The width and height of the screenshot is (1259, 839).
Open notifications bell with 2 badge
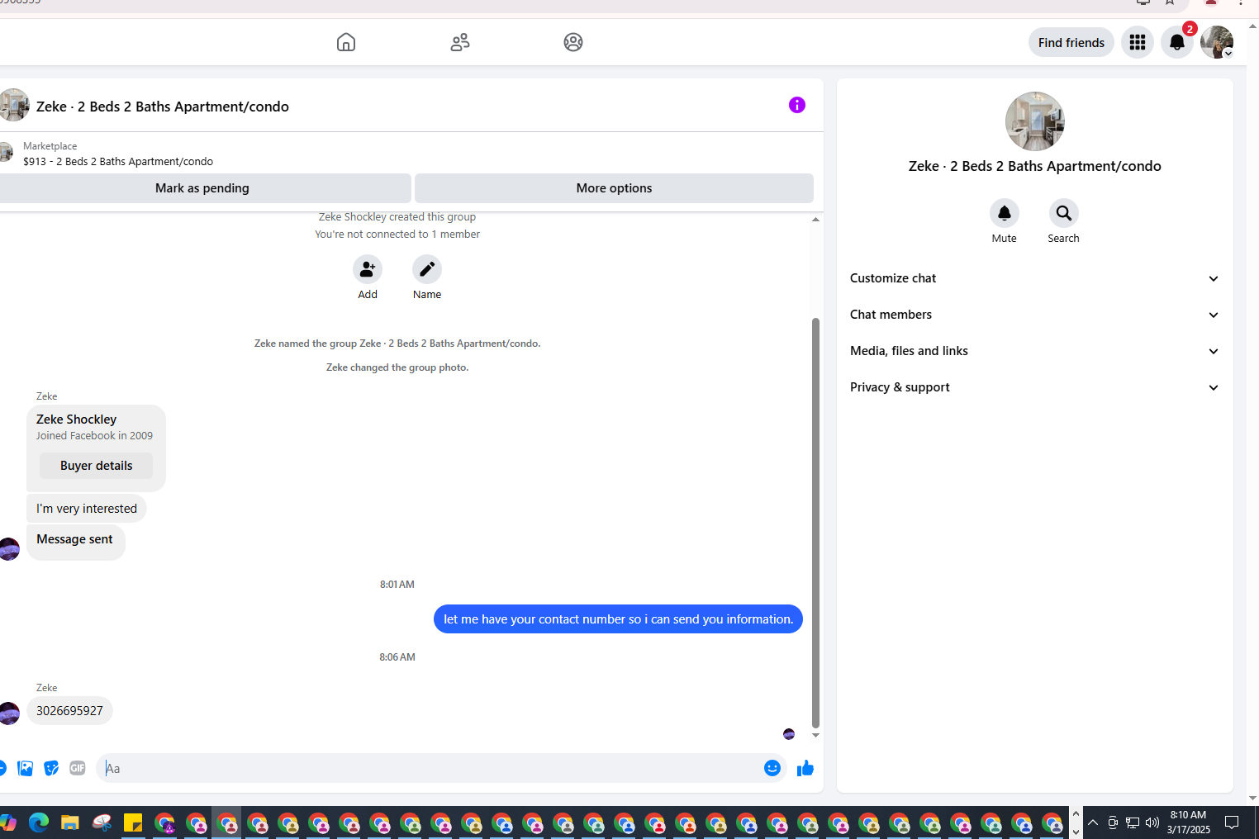(x=1177, y=42)
